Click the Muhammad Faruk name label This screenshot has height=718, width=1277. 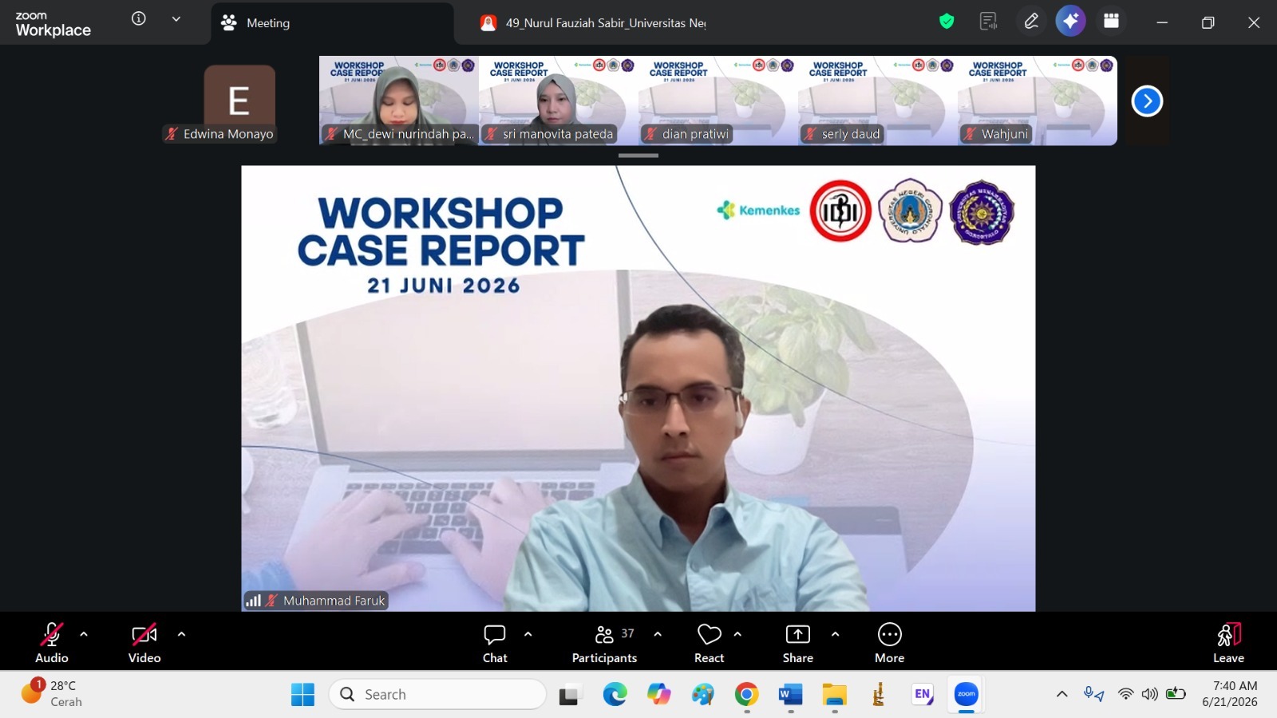(x=334, y=601)
